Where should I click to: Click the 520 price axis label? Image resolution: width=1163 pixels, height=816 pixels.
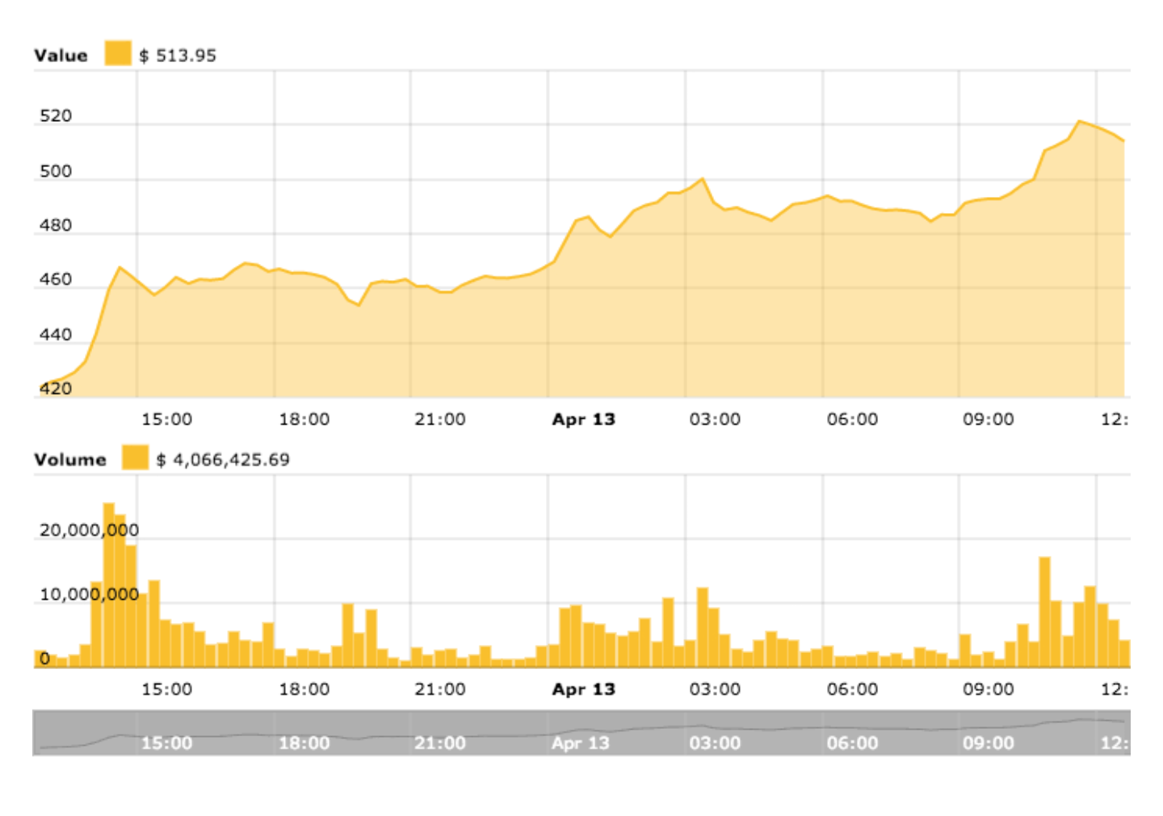(x=56, y=116)
